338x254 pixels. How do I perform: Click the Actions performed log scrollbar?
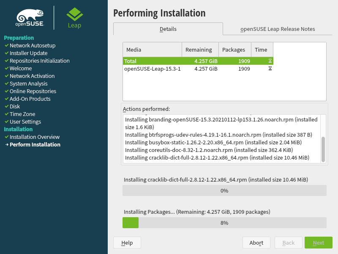pyautogui.click(x=323, y=149)
